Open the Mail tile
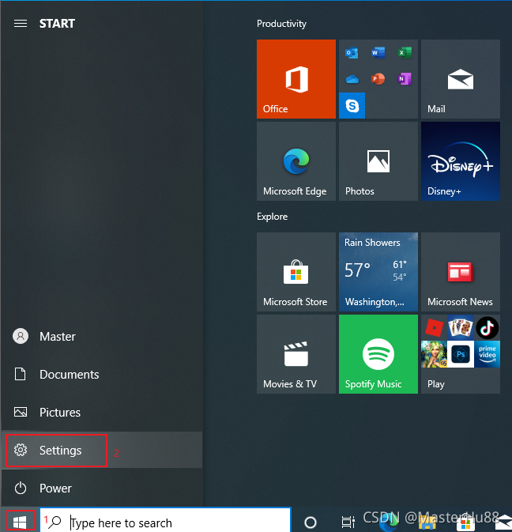Viewport: 512px width, 532px height. pyautogui.click(x=461, y=79)
